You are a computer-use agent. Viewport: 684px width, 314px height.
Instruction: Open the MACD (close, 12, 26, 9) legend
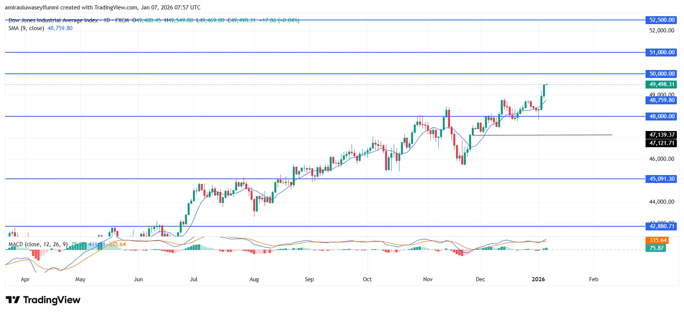click(x=38, y=244)
